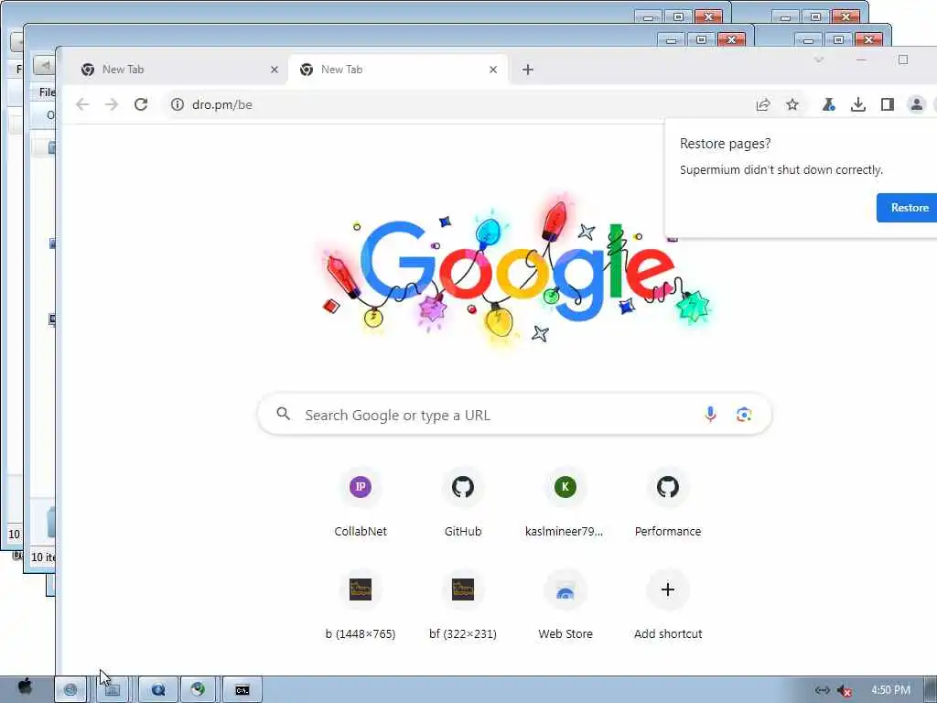Maximize the Supermium window
Image resolution: width=937 pixels, height=703 pixels.
903,59
